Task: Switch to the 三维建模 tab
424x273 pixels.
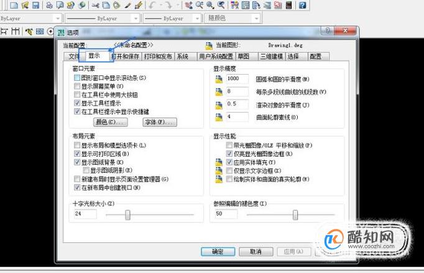Action: click(x=272, y=56)
